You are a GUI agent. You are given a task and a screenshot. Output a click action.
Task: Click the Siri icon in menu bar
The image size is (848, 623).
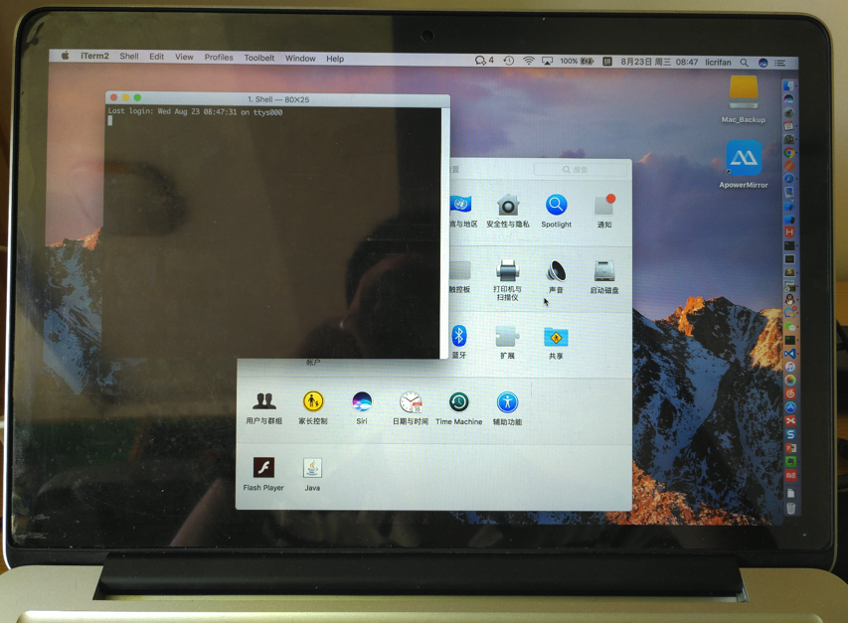tap(763, 64)
